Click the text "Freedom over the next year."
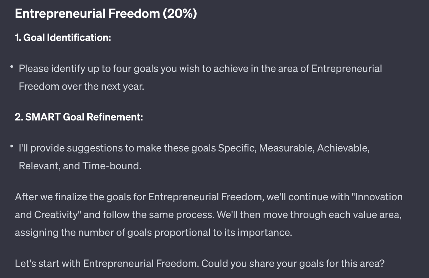429x278 pixels. point(81,87)
